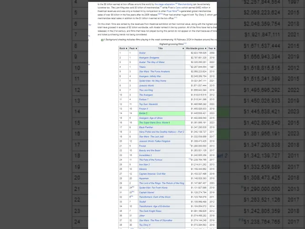Select the 1997 year cell for Titanic
Screen dimensions: 305x229
coord(212,67)
